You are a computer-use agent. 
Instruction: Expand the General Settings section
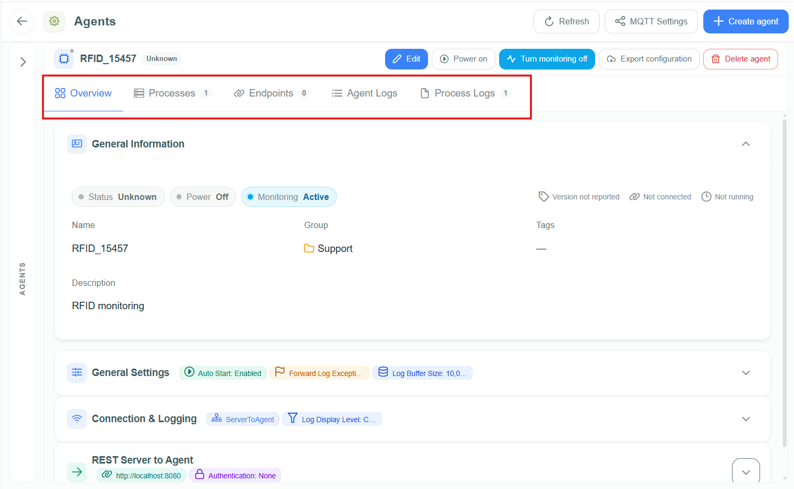pyautogui.click(x=746, y=373)
